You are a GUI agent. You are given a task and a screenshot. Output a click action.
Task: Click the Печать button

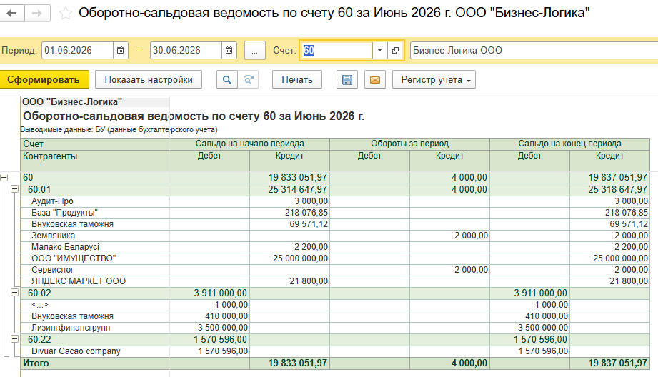(x=297, y=80)
